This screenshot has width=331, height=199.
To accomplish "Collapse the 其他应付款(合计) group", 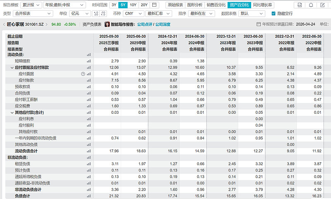I will pyautogui.click(x=12, y=113).
